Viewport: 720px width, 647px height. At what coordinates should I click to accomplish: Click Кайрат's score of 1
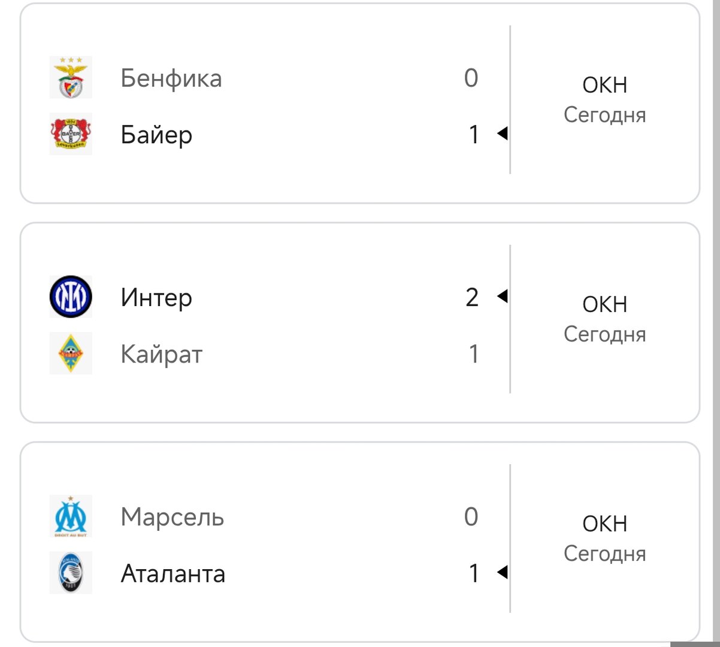tap(473, 354)
